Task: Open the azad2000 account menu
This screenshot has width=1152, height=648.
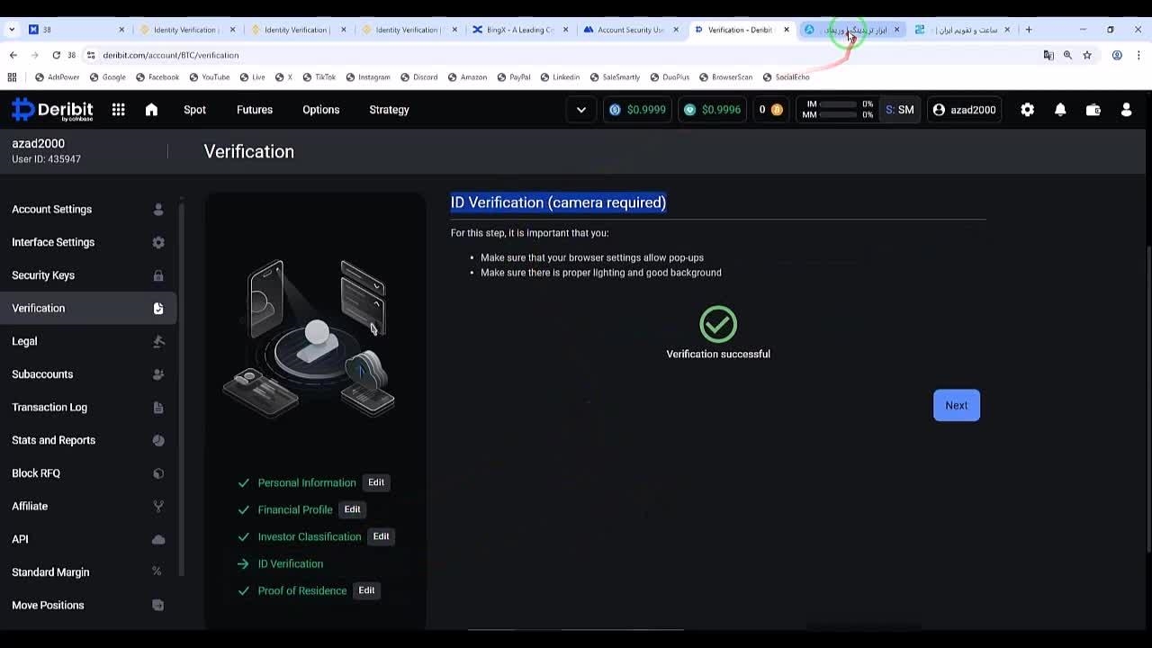Action: 964,110
